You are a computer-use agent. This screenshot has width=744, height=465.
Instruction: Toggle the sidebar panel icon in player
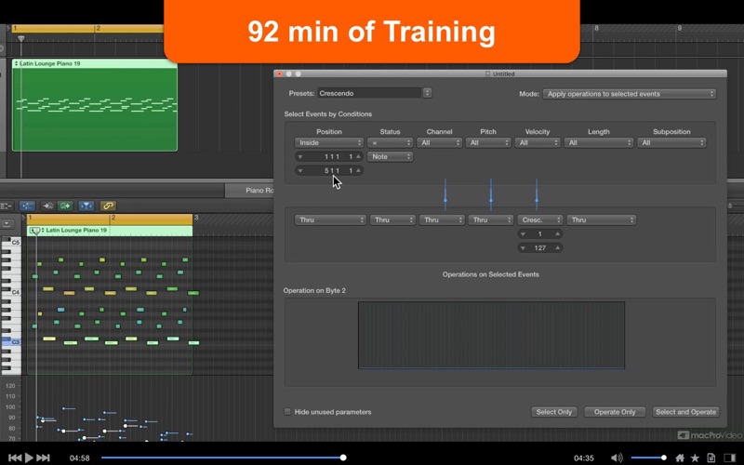(x=730, y=458)
